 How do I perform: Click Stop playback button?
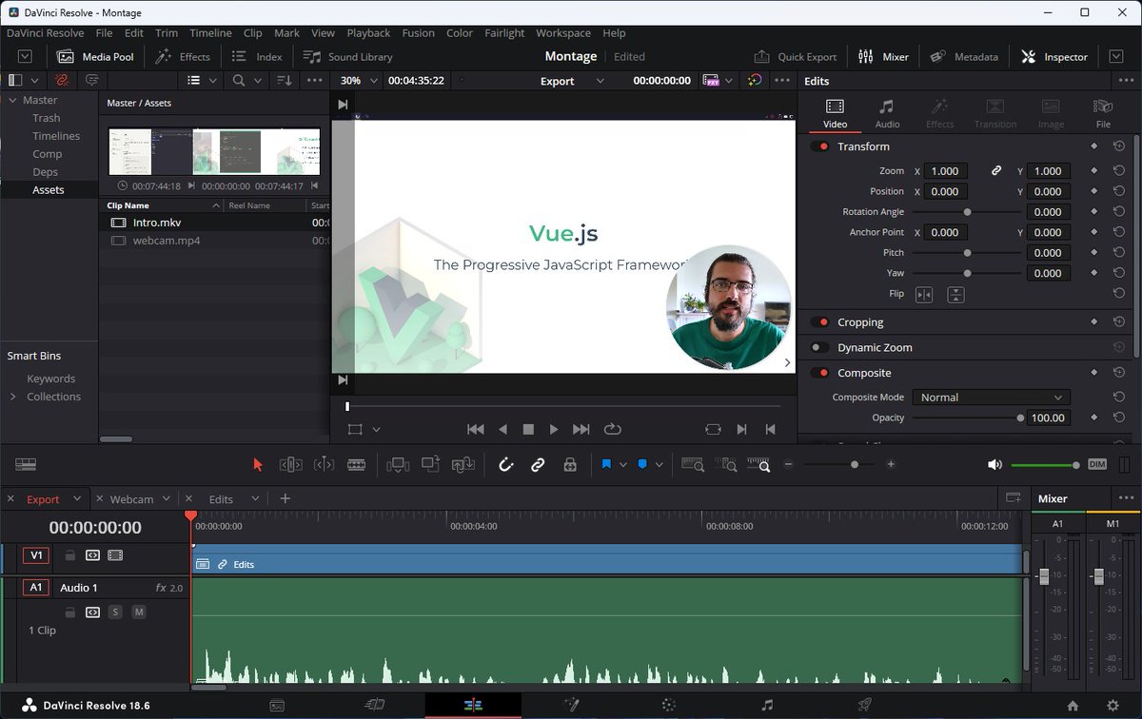click(x=529, y=430)
